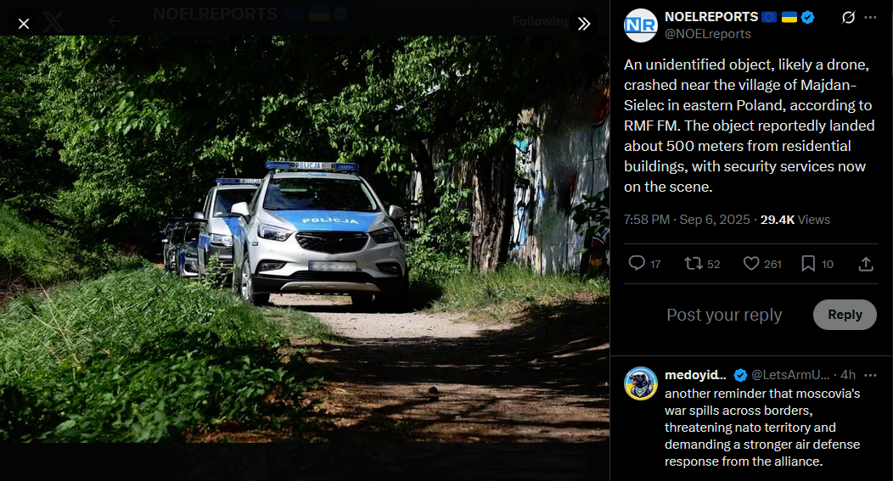The image size is (893, 481).
Task: Bookmark the post with 10 bookmarks
Action: tap(817, 264)
